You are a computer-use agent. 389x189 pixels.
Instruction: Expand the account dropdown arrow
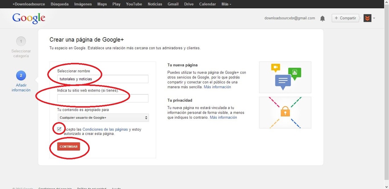pos(374,18)
